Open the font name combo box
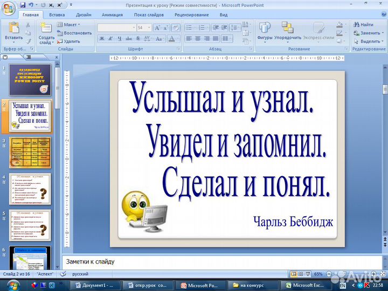 (117, 27)
